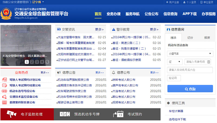This screenshot has width=217, height=123.
Task: Click icon beside 驾驶人考试预约结果公布
Action: [4, 85]
